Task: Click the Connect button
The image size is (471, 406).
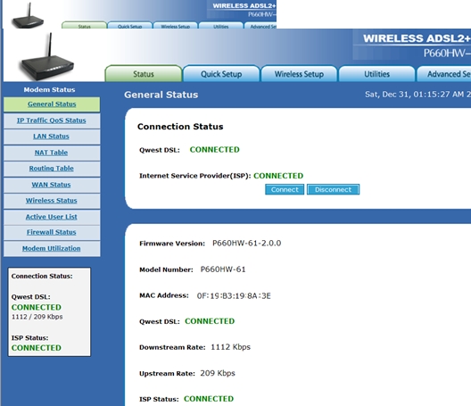Action: click(285, 190)
